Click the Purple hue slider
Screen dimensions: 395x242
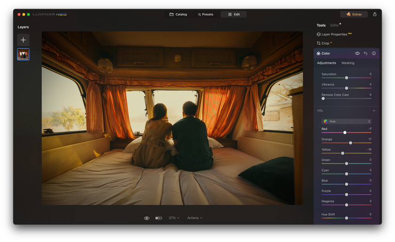click(347, 195)
